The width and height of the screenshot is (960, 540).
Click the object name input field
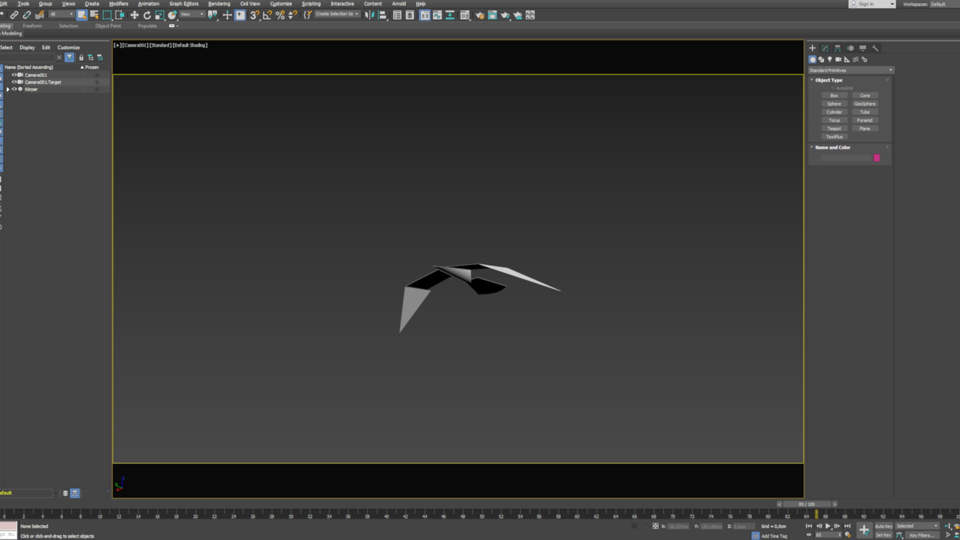[845, 158]
